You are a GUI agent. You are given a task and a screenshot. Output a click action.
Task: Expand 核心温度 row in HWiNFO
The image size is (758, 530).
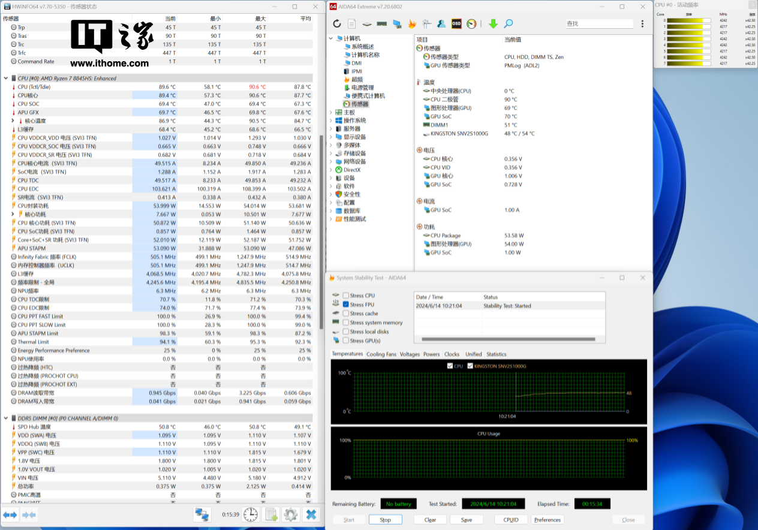click(x=13, y=121)
